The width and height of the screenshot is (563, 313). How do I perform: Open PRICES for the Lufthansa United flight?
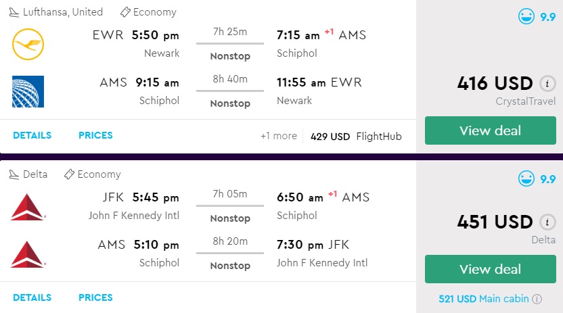[95, 135]
